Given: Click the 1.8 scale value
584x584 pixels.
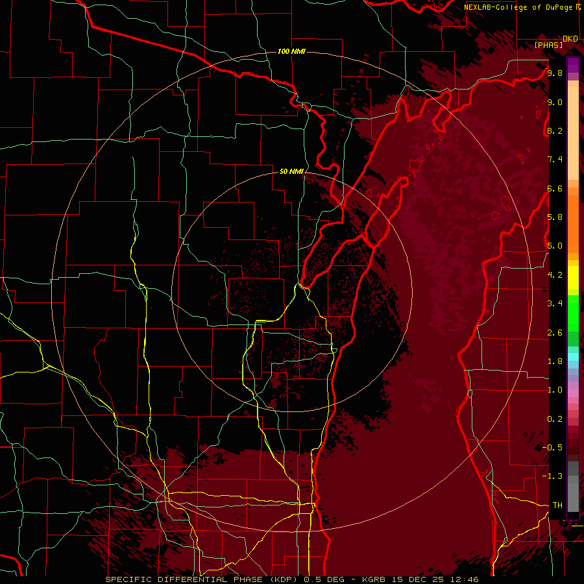Looking at the screenshot, I should tap(555, 361).
